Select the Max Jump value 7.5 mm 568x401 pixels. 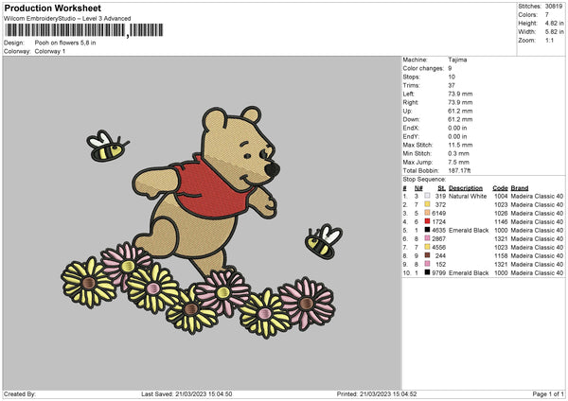458,162
